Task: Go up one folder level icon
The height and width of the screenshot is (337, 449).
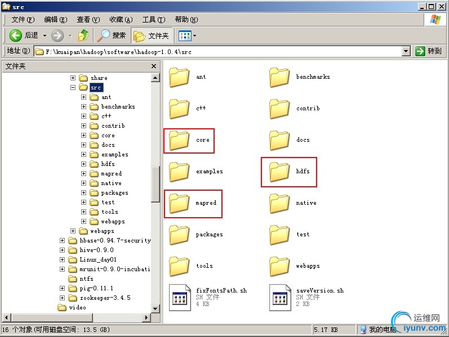Action: (83, 35)
